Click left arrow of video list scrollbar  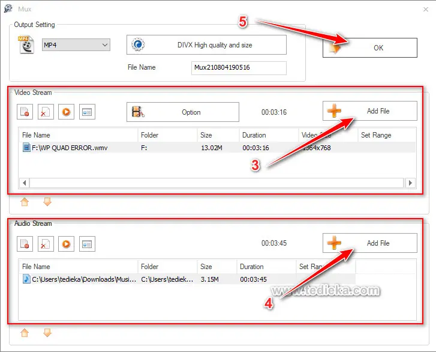coord(25,183)
